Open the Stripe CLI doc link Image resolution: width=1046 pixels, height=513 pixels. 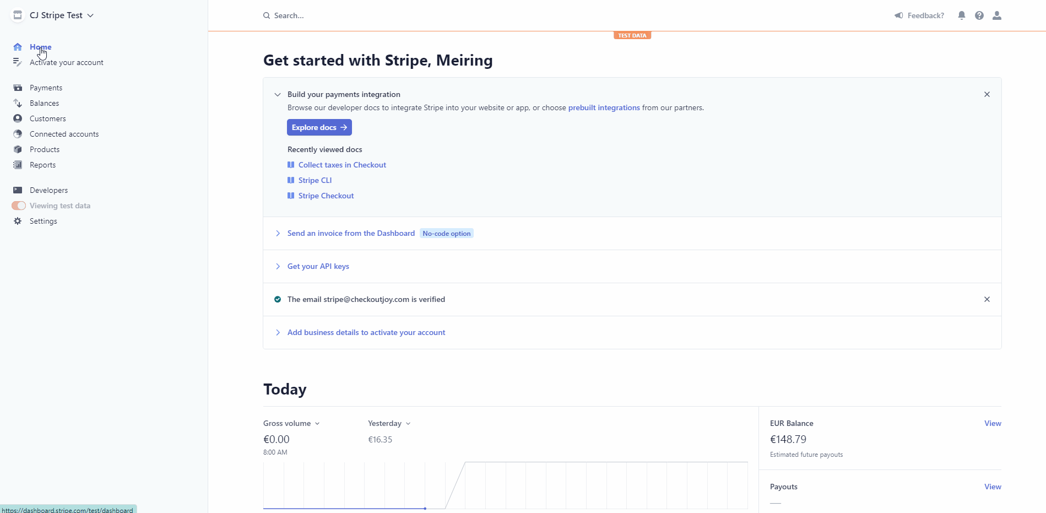[x=315, y=180]
